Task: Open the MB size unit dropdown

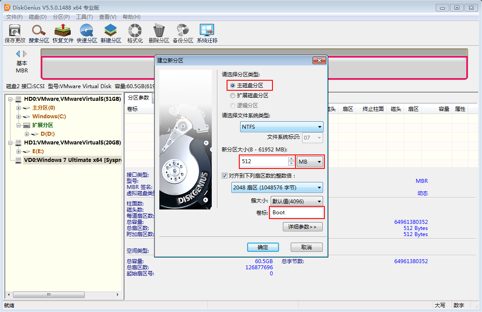Action: point(310,162)
